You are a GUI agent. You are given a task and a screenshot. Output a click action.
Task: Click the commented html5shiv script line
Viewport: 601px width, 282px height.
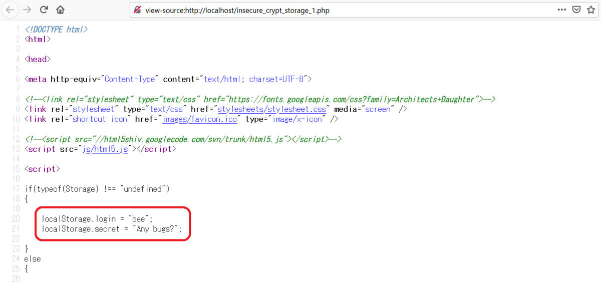183,139
